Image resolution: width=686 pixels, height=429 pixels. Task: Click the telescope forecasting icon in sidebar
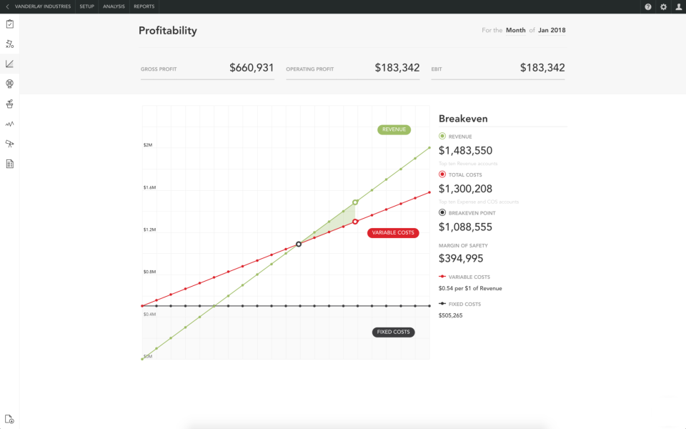click(9, 144)
